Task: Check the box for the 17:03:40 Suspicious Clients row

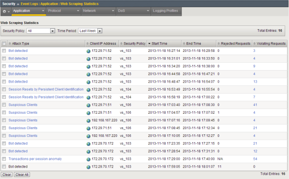Action: pos(4,105)
